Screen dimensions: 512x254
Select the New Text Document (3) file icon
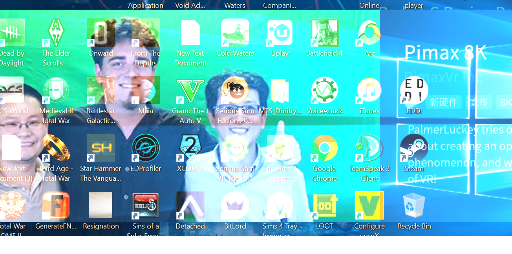pyautogui.click(x=12, y=148)
